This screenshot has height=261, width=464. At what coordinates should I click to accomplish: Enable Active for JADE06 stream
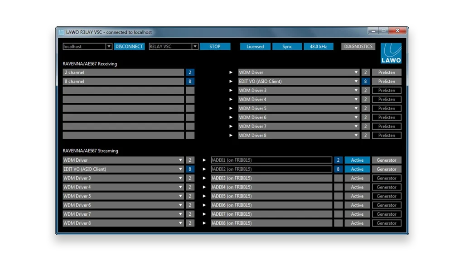pyautogui.click(x=357, y=205)
